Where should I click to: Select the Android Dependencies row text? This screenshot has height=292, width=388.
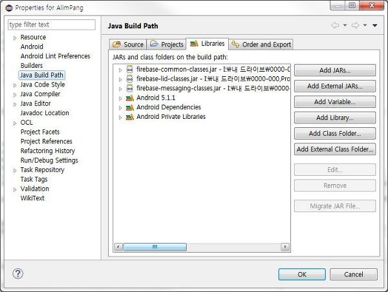(169, 107)
